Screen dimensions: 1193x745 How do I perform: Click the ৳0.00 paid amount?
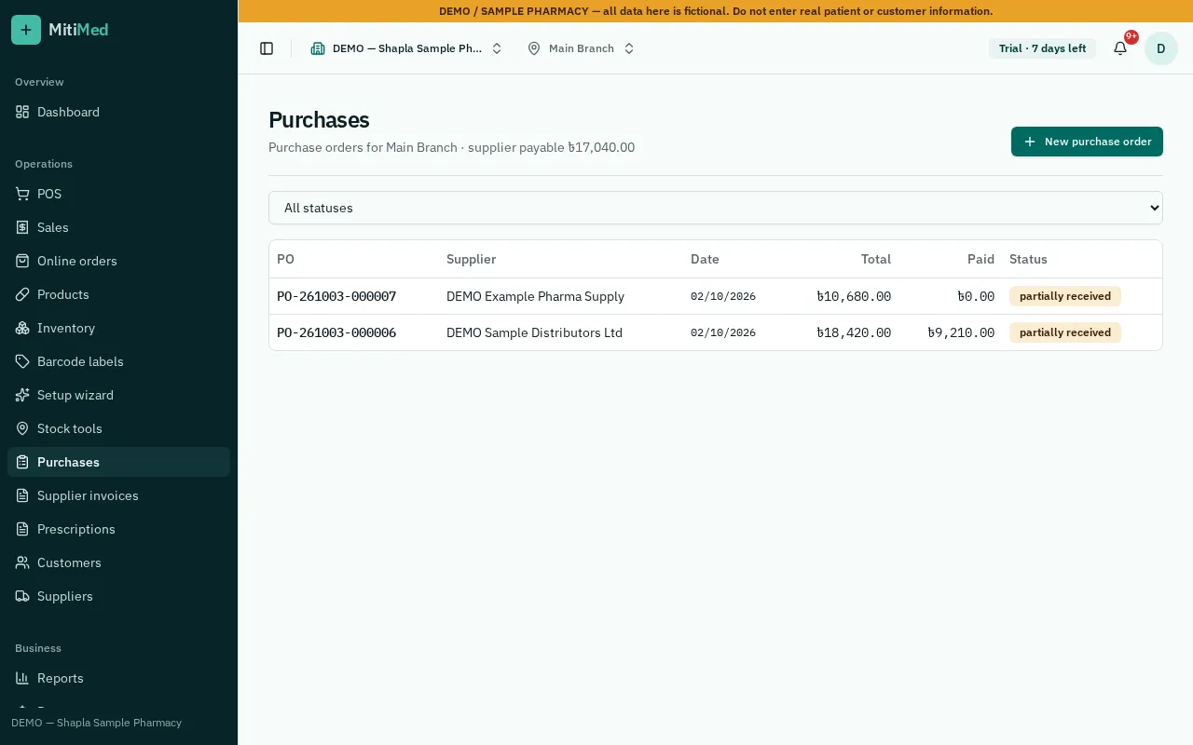click(x=976, y=296)
